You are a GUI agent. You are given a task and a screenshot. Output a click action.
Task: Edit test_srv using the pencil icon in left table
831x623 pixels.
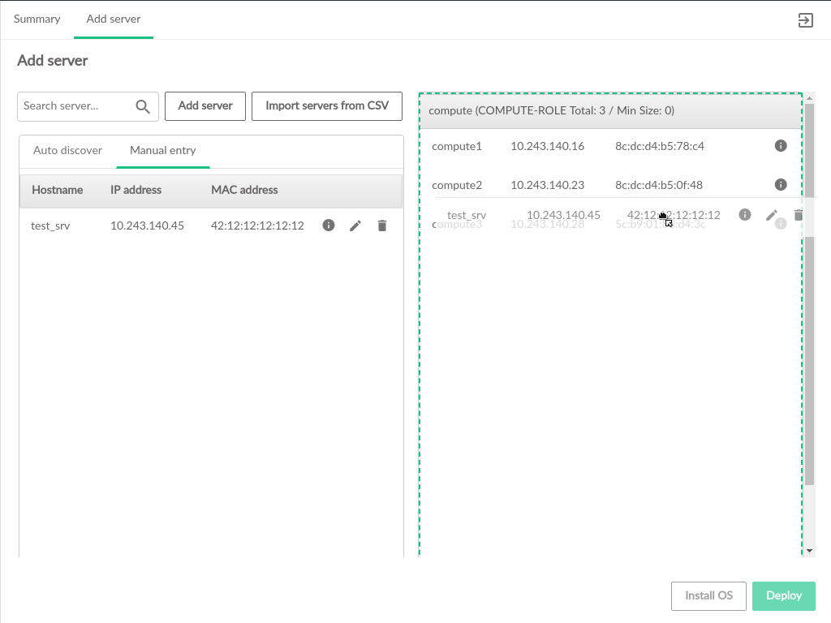pyautogui.click(x=355, y=226)
